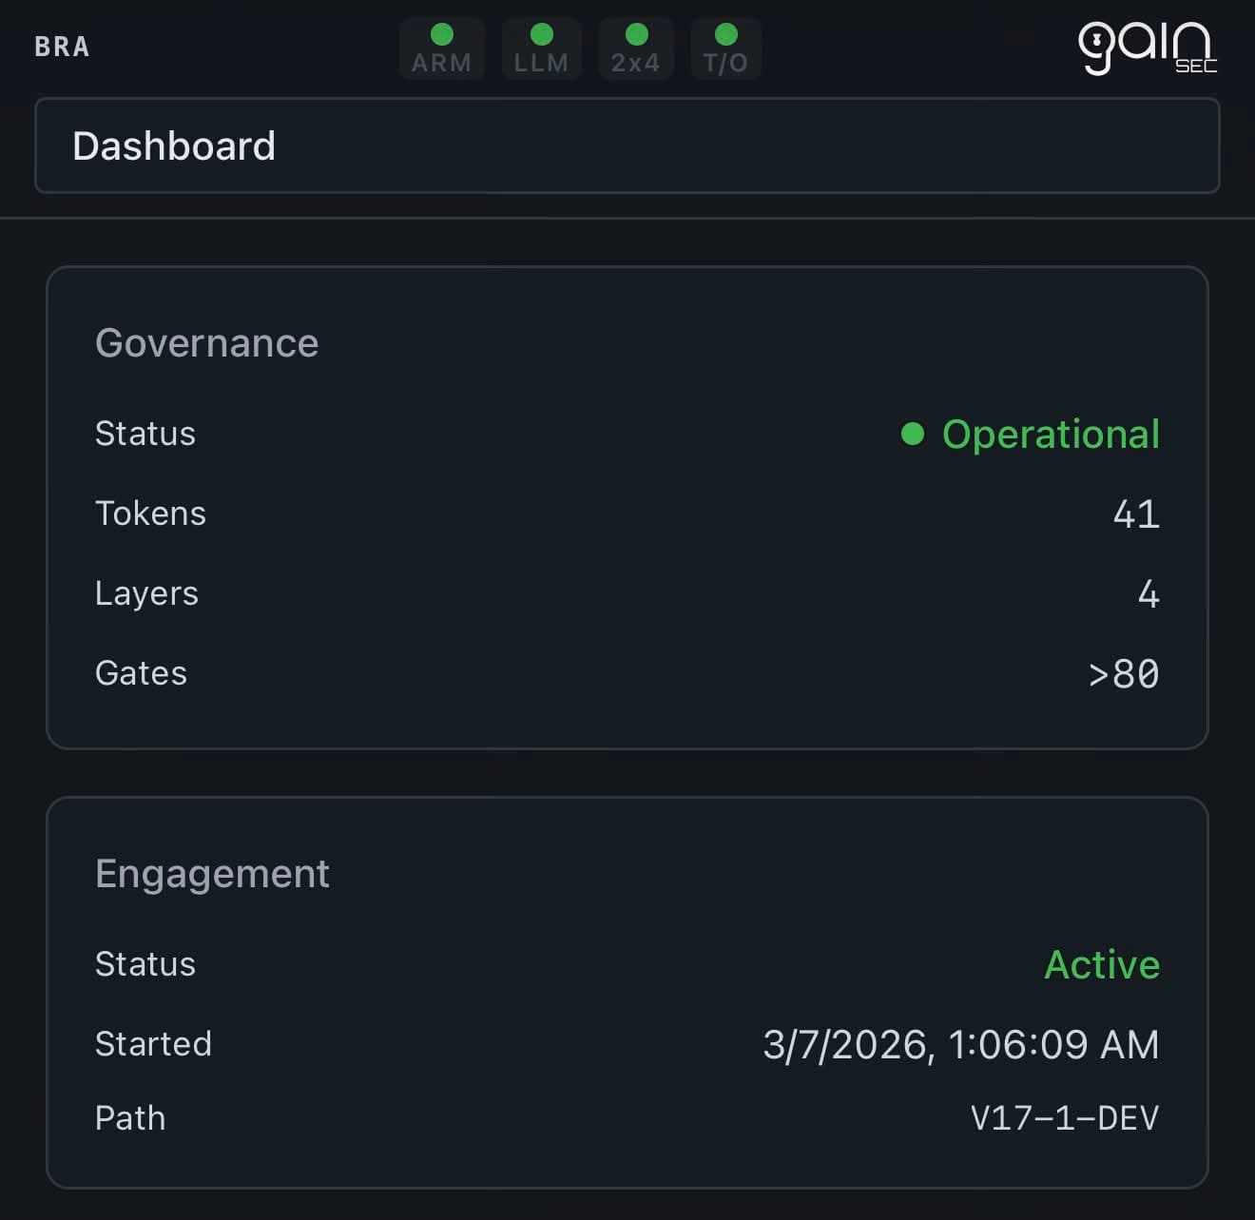Click the Operational status dot
1255x1220 pixels.
(x=914, y=435)
